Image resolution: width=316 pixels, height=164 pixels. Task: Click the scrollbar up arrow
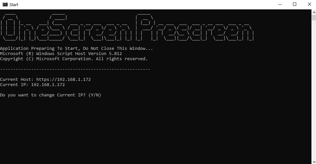314,12
